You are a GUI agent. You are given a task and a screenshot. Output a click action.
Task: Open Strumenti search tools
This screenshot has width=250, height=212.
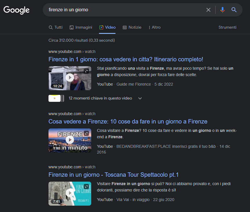click(227, 27)
